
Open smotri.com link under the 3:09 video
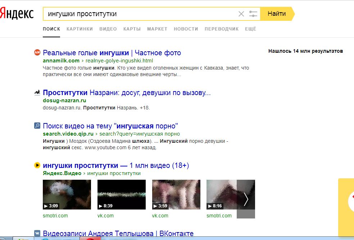click(x=55, y=216)
